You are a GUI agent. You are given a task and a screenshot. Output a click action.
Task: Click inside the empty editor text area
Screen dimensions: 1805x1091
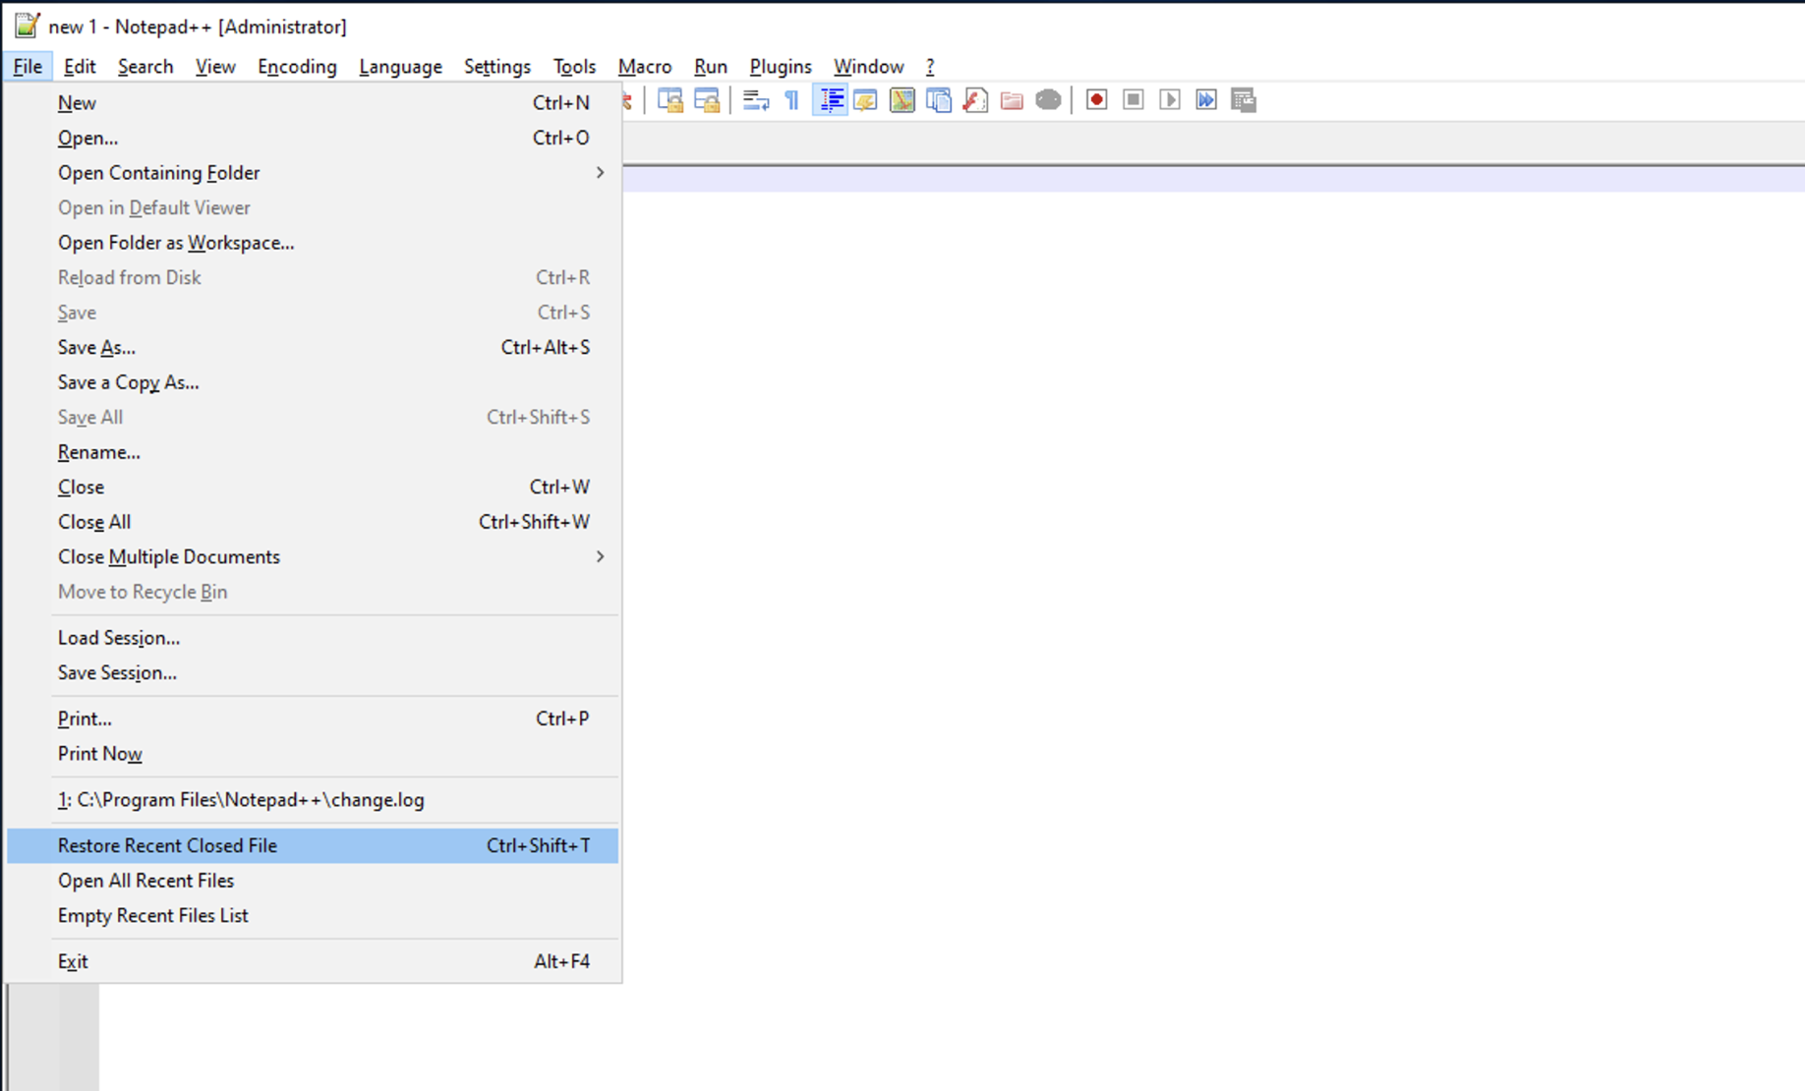[x=1180, y=590]
